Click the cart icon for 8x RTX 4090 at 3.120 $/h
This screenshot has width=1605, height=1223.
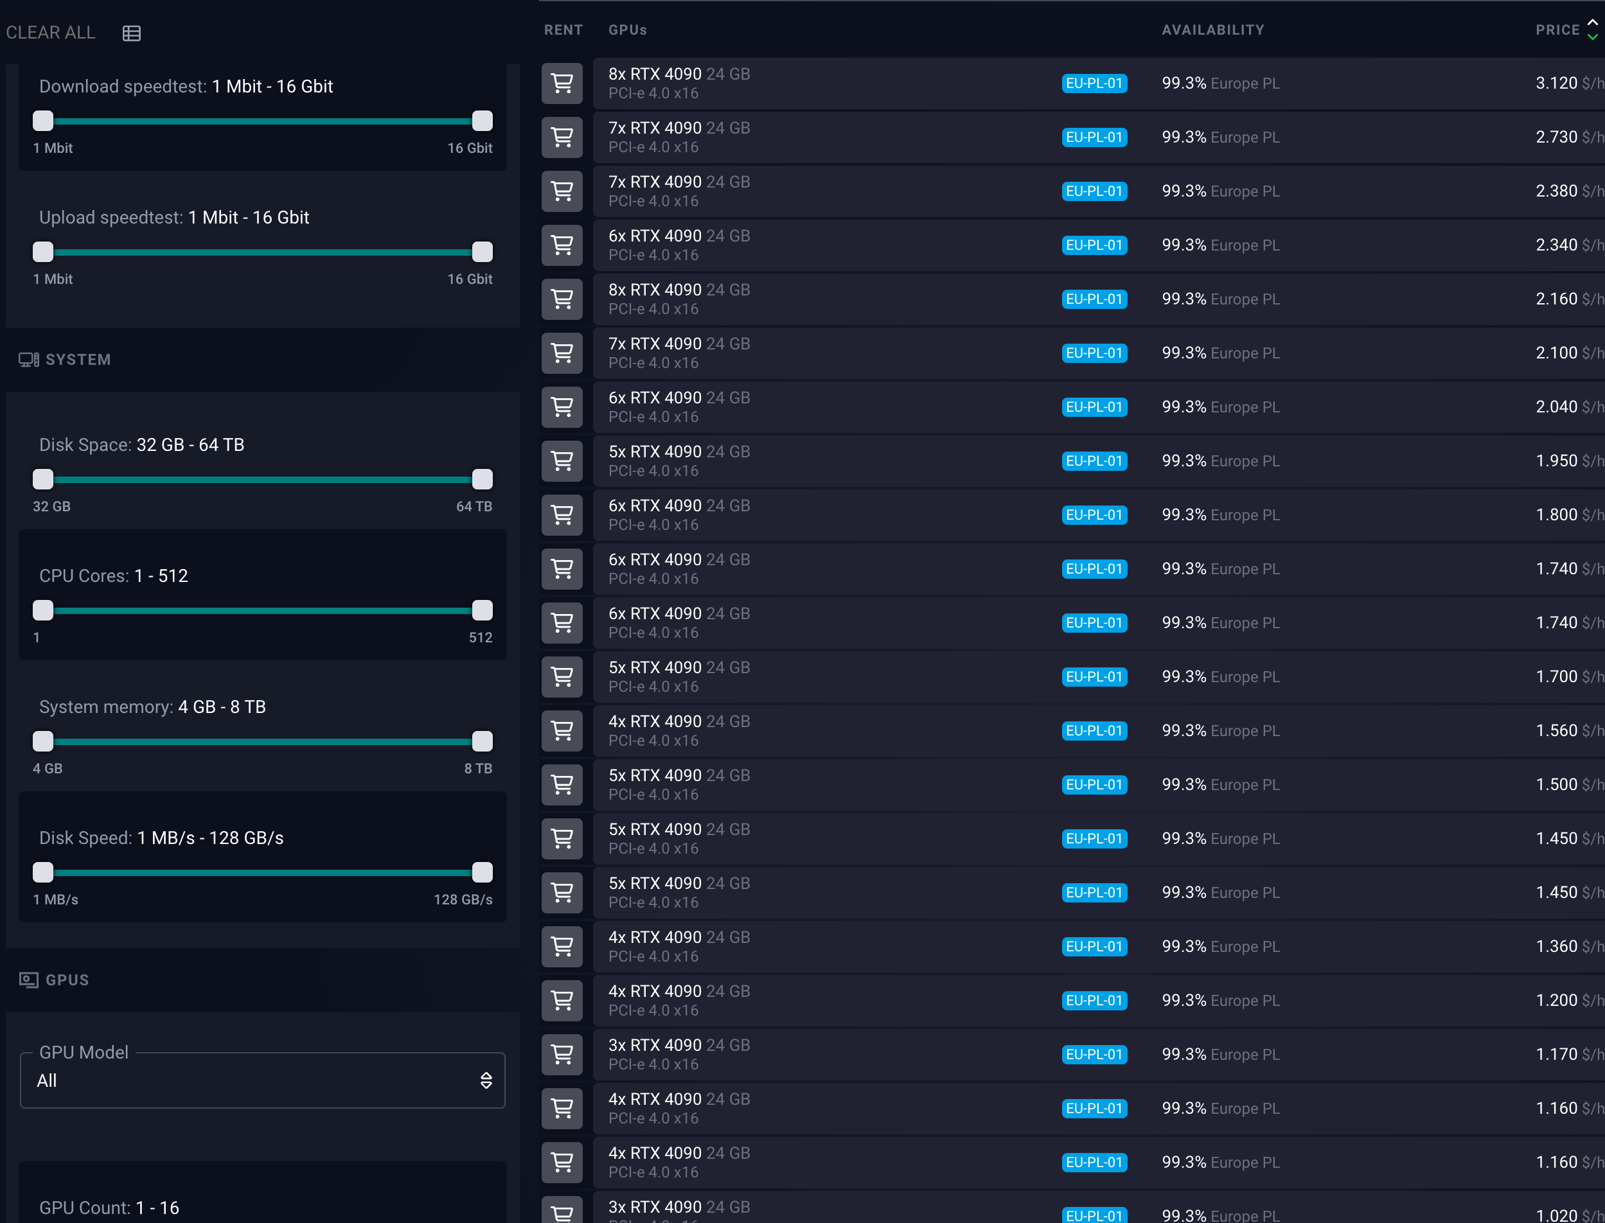coord(562,84)
